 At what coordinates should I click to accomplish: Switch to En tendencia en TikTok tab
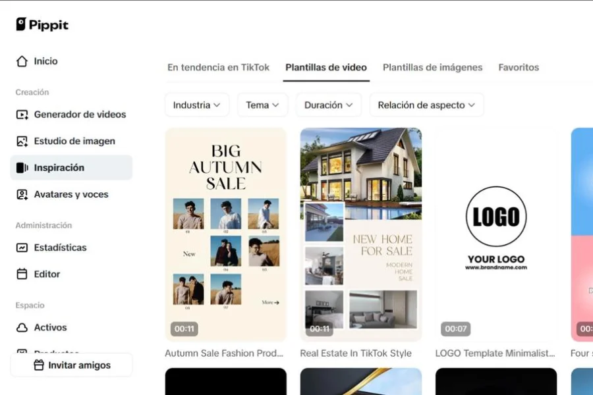click(x=218, y=67)
